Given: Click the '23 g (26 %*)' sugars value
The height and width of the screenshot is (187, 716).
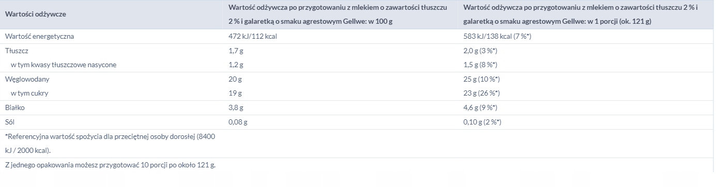Looking at the screenshot, I should (482, 93).
